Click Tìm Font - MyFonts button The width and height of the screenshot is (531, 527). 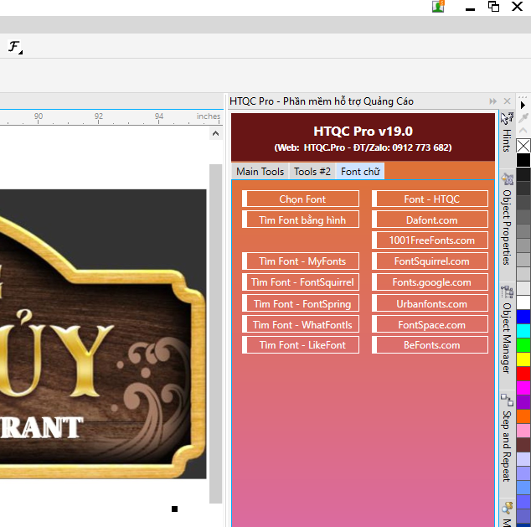click(x=301, y=261)
